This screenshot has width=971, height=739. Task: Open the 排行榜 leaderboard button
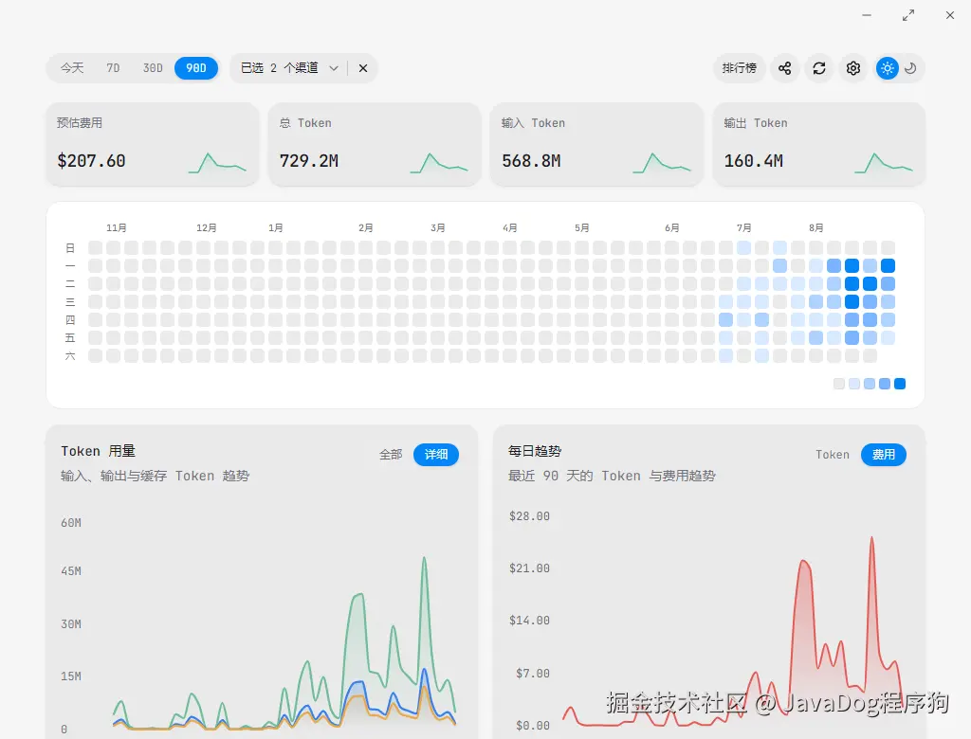(x=739, y=68)
